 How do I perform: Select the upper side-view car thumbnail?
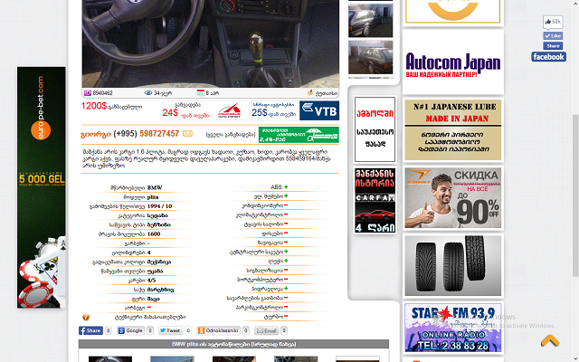(x=370, y=21)
